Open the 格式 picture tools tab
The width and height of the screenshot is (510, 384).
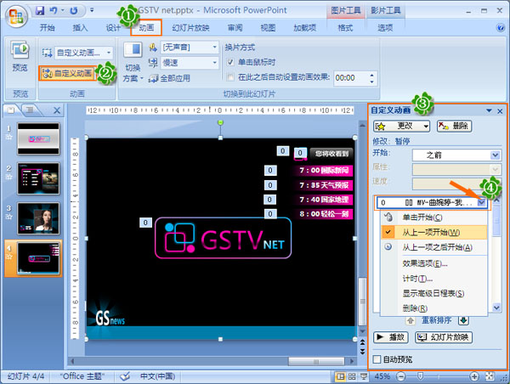click(345, 28)
